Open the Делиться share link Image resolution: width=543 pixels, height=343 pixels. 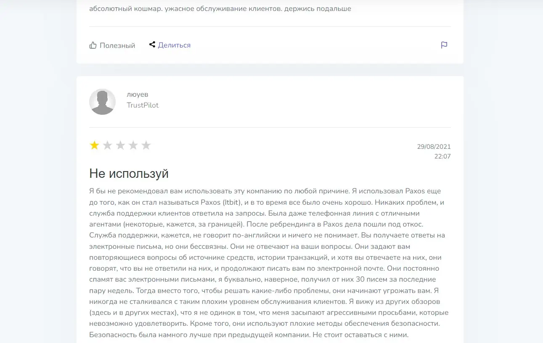(174, 45)
